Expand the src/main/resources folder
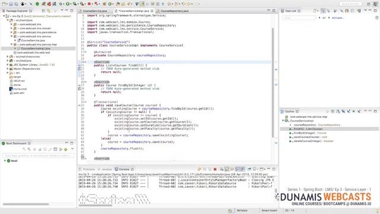Image resolution: width=380 pixels, height=214 pixels. pos(8,56)
